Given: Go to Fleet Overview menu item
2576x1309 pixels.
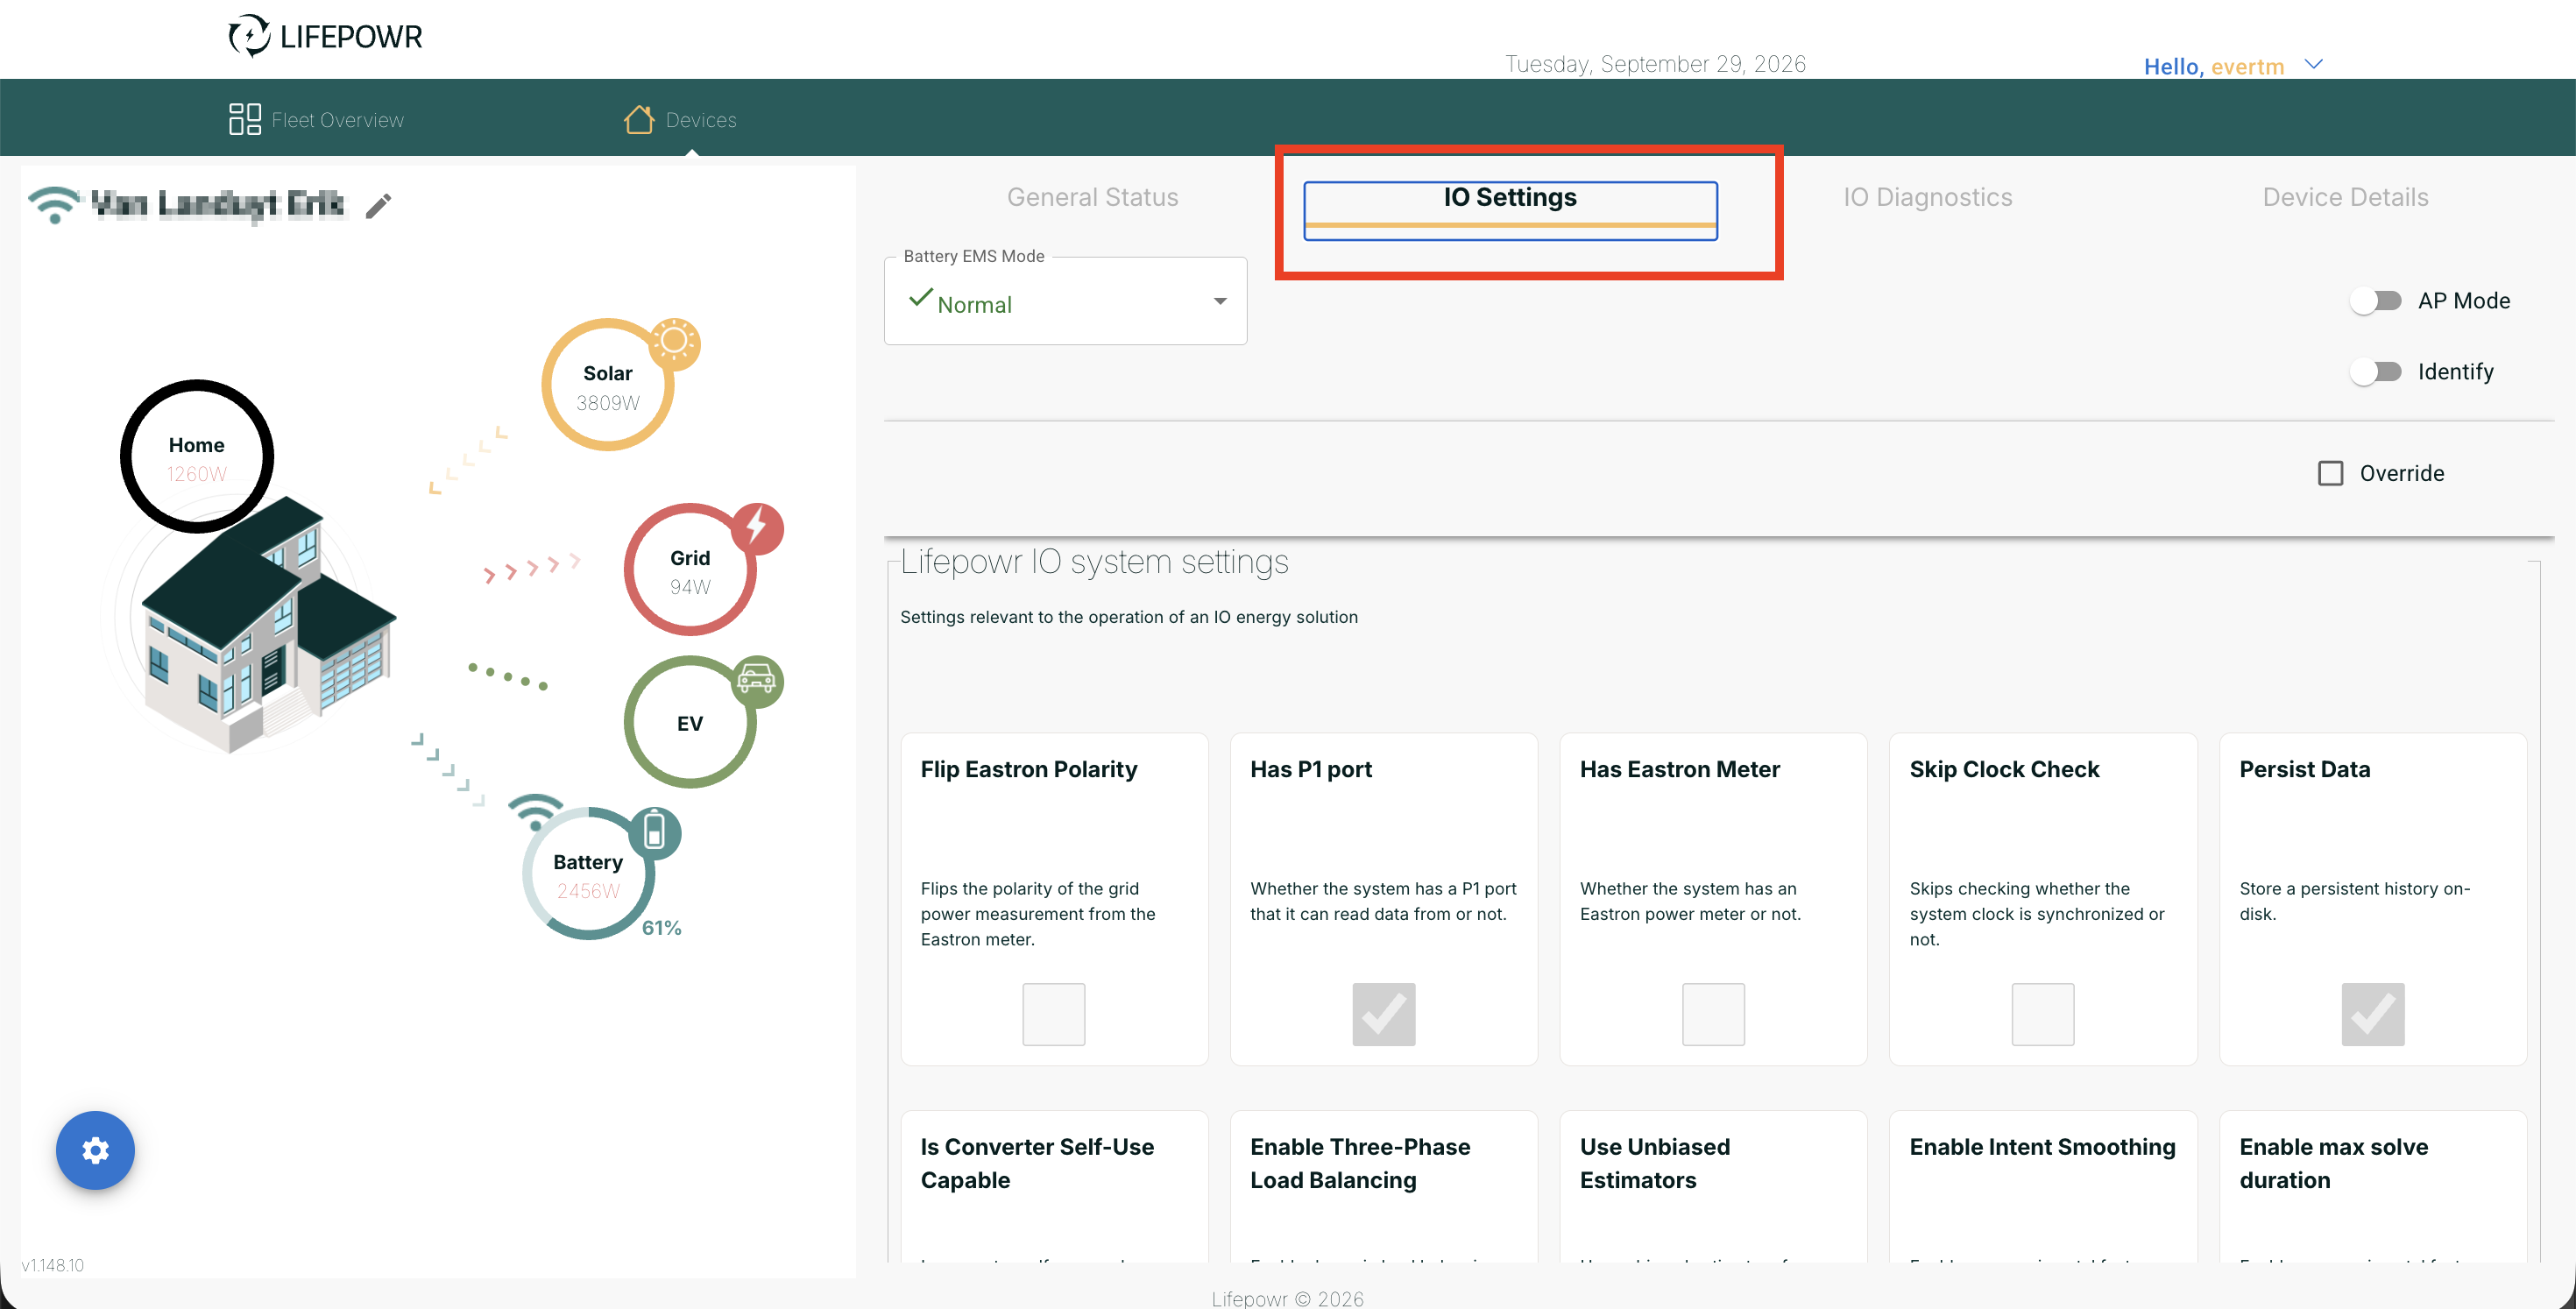Looking at the screenshot, I should (316, 119).
